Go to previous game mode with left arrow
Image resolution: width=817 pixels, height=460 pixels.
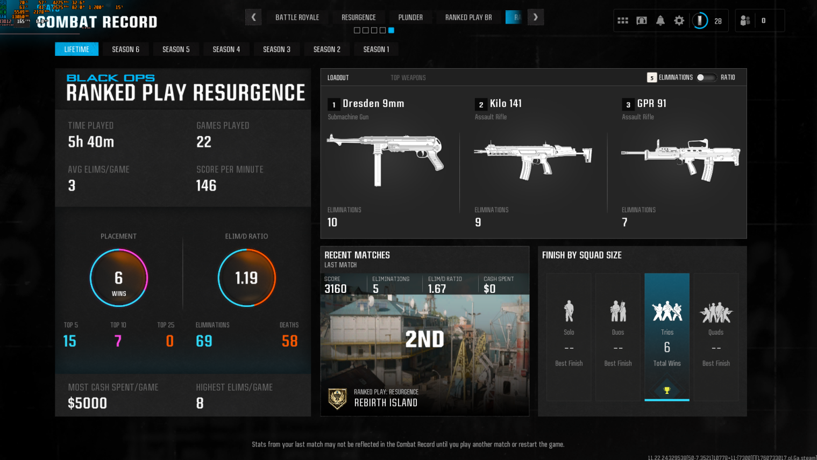[254, 17]
